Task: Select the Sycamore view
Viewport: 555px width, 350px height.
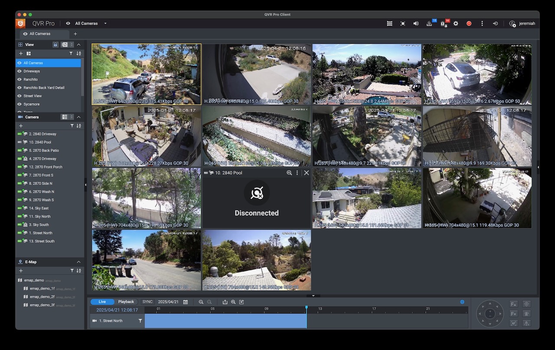Action: (49, 104)
